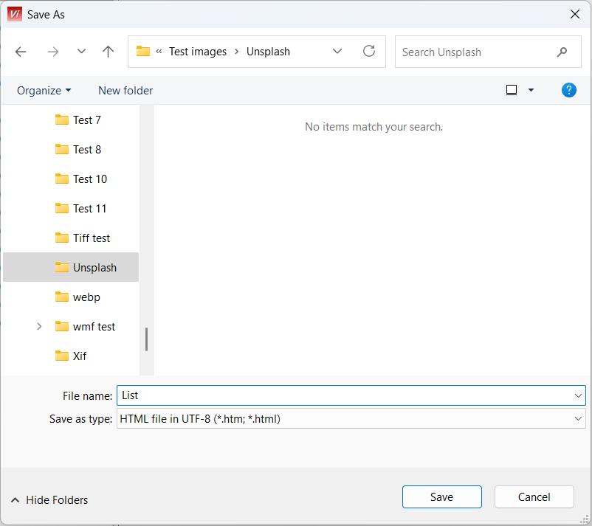
Task: Refresh the Unsplash folder view
Action: [369, 52]
